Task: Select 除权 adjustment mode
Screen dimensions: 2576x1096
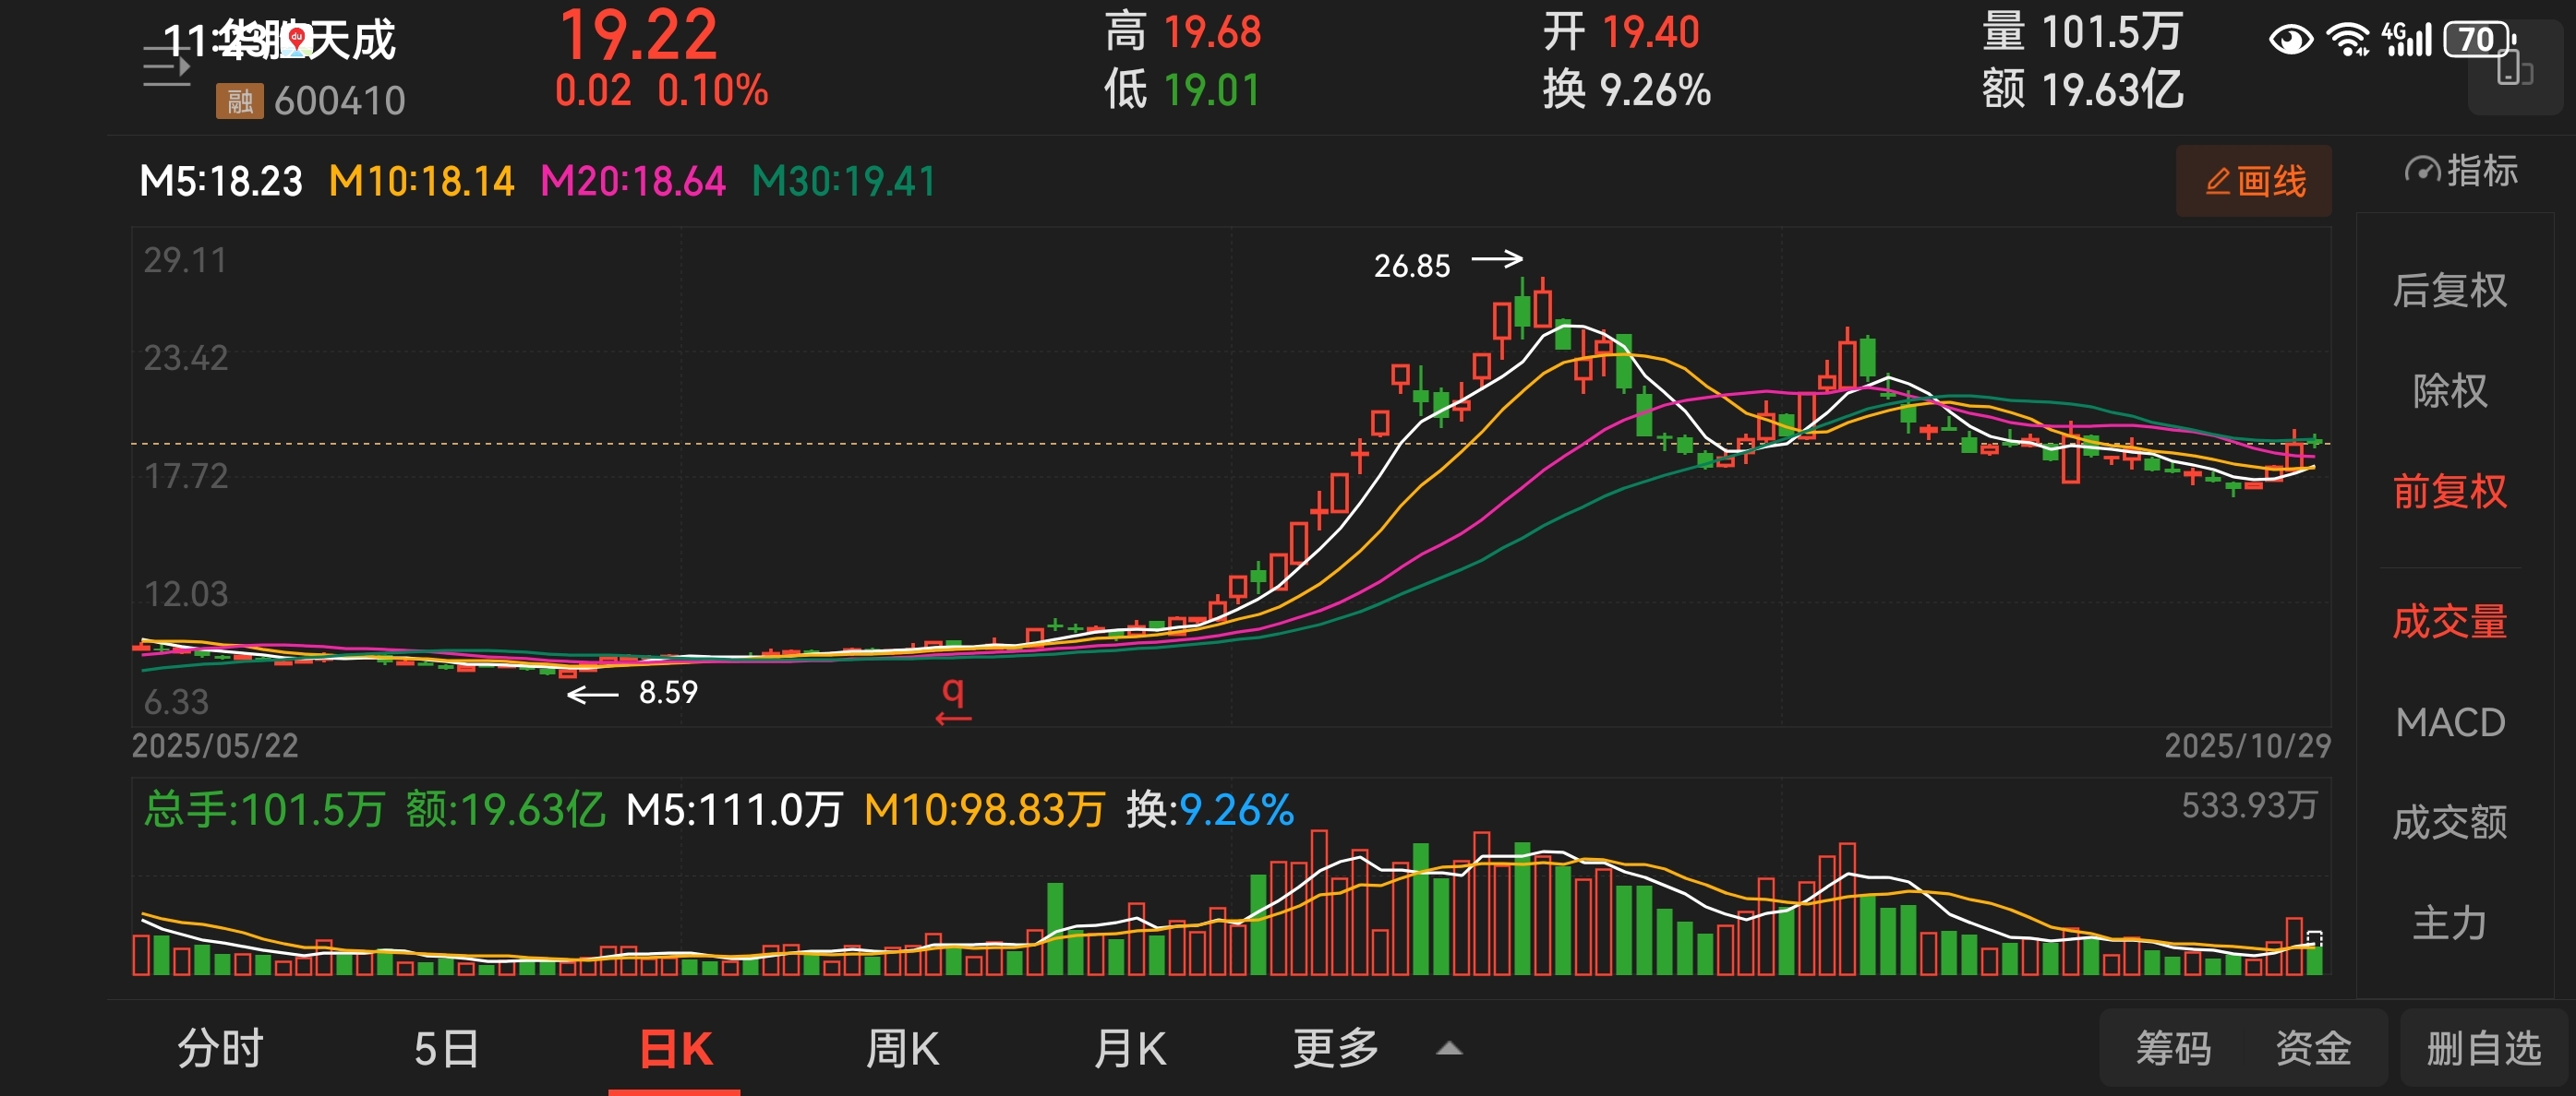Action: [2449, 390]
